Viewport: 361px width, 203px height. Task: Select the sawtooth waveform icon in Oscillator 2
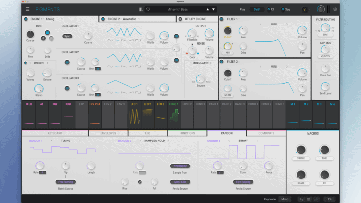131,66
